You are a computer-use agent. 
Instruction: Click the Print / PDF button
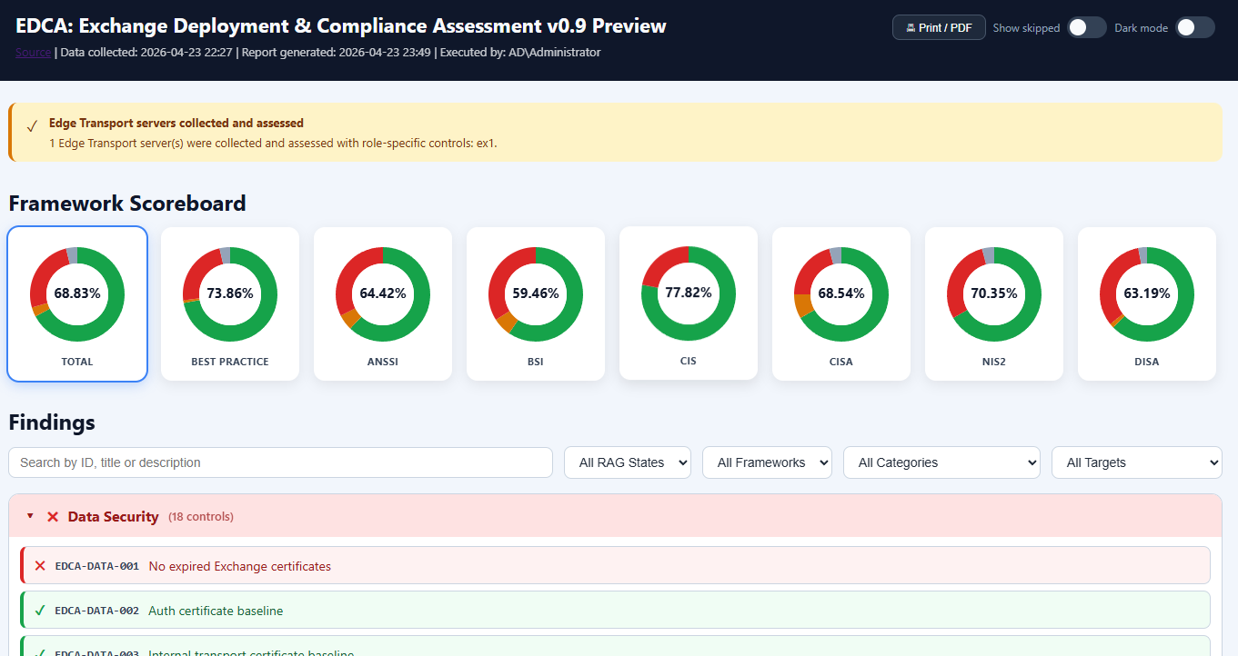(x=939, y=28)
